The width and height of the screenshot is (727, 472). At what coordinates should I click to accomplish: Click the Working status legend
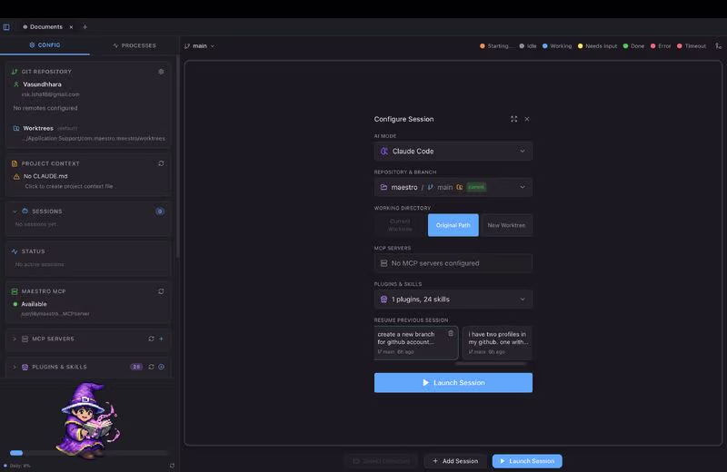click(557, 46)
